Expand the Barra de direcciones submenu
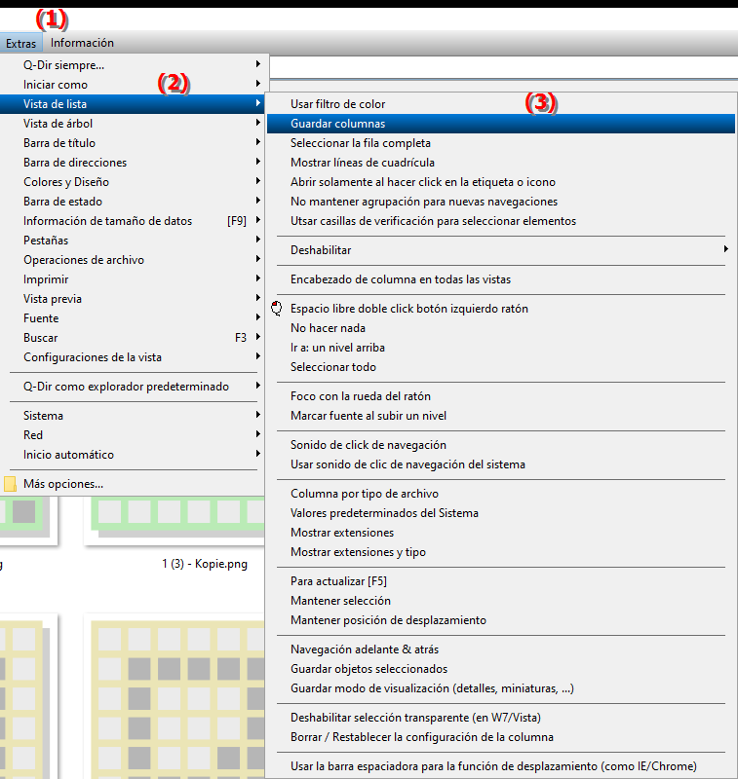The image size is (738, 779). [134, 163]
